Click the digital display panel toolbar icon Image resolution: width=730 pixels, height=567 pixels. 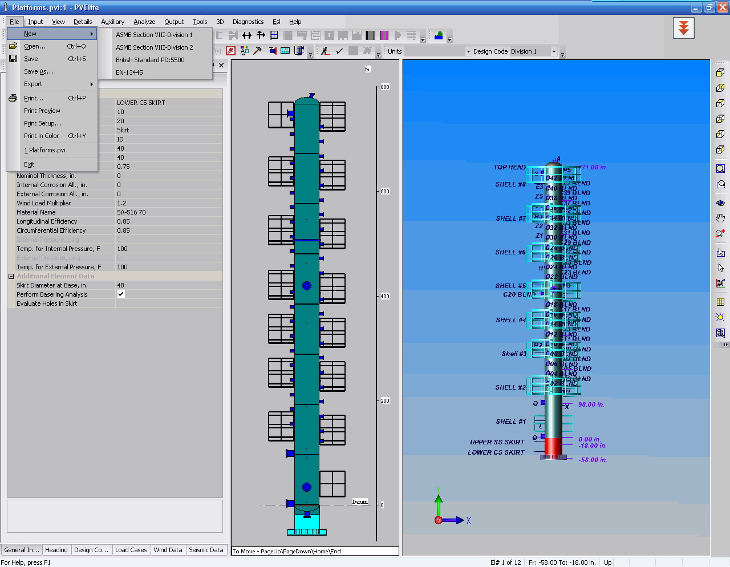[x=285, y=51]
